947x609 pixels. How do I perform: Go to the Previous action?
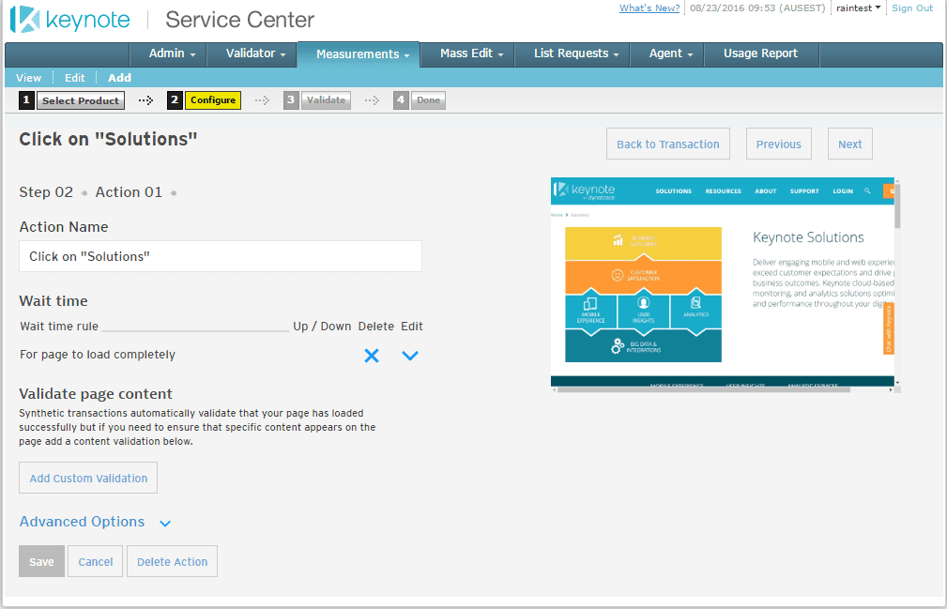(x=778, y=144)
